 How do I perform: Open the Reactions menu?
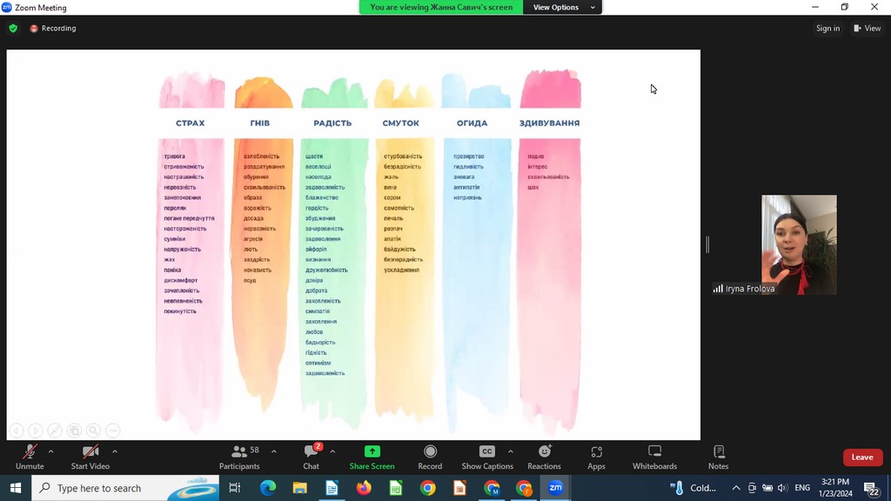[x=544, y=457]
